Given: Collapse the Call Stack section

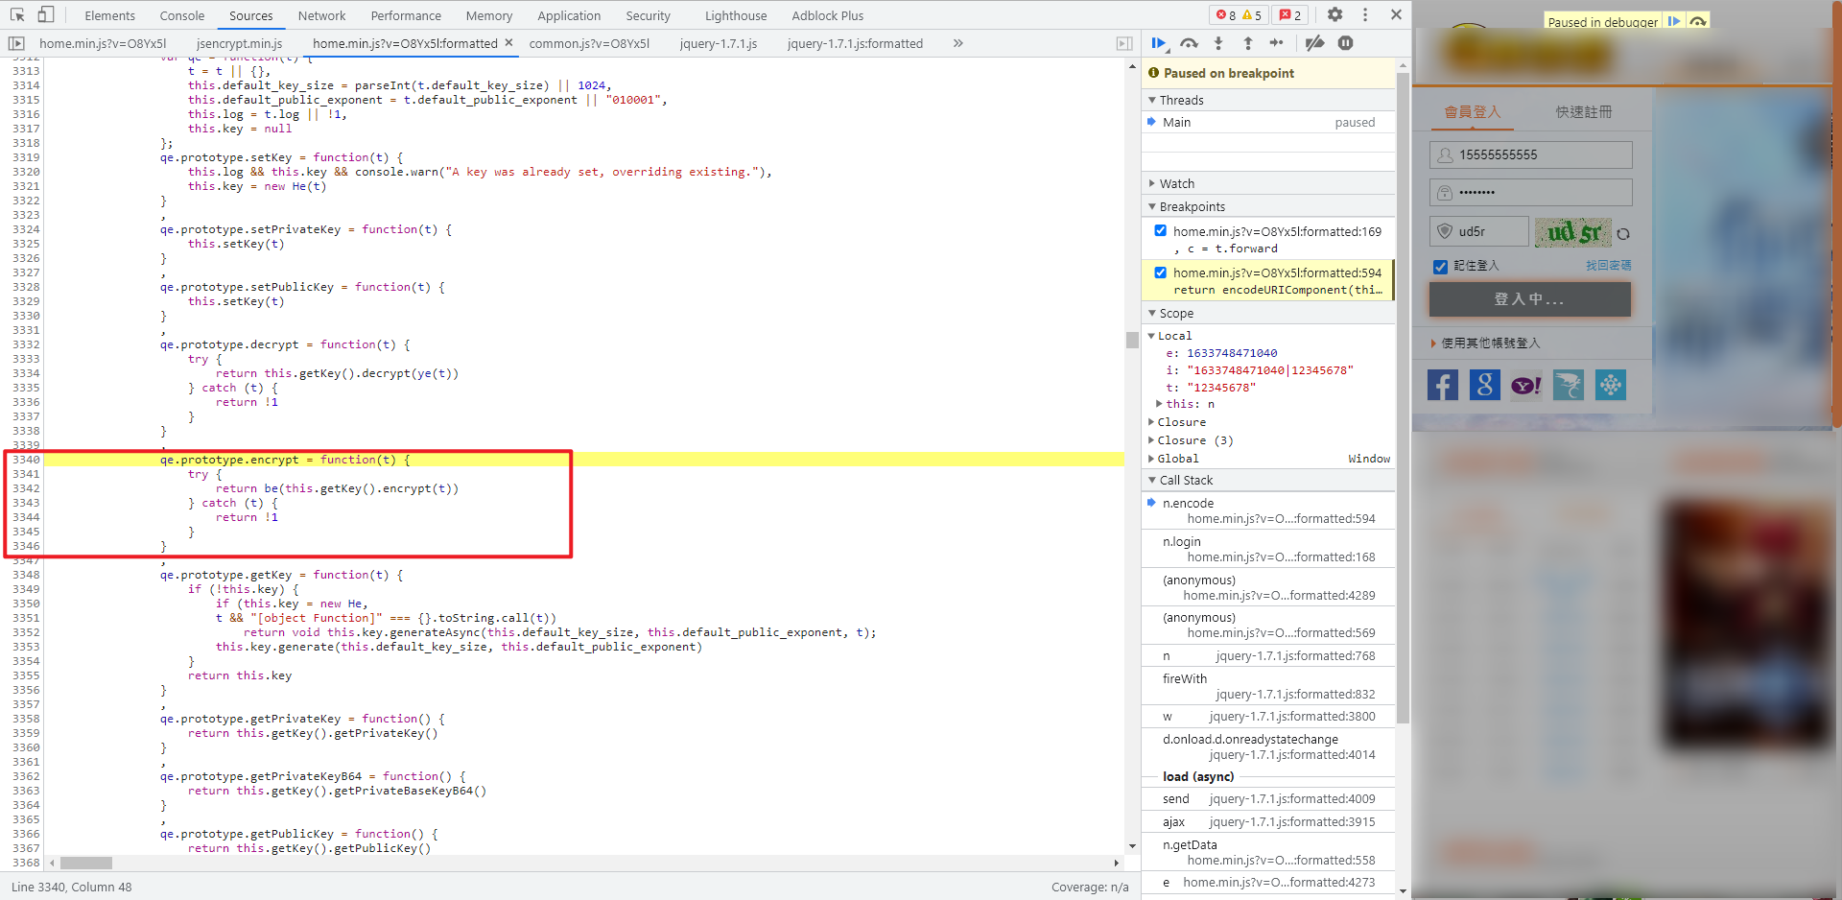Looking at the screenshot, I should [x=1186, y=480].
